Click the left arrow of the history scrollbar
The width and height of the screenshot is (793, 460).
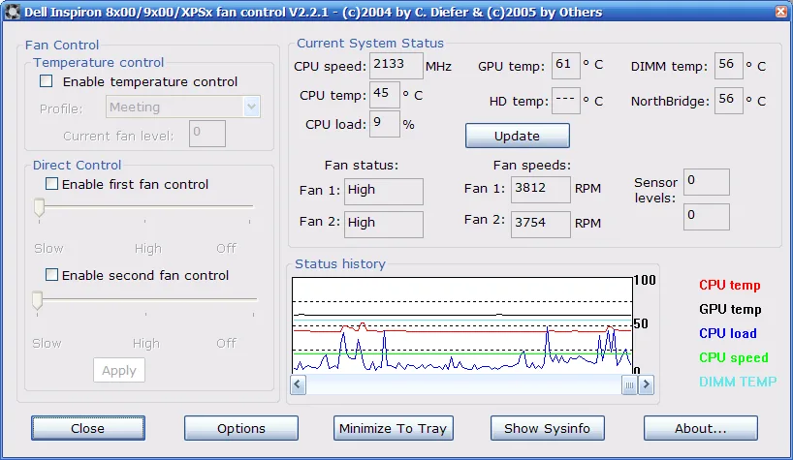coord(299,385)
